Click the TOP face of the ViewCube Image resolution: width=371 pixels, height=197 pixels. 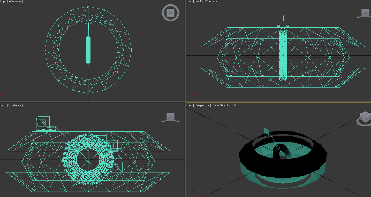click(170, 13)
